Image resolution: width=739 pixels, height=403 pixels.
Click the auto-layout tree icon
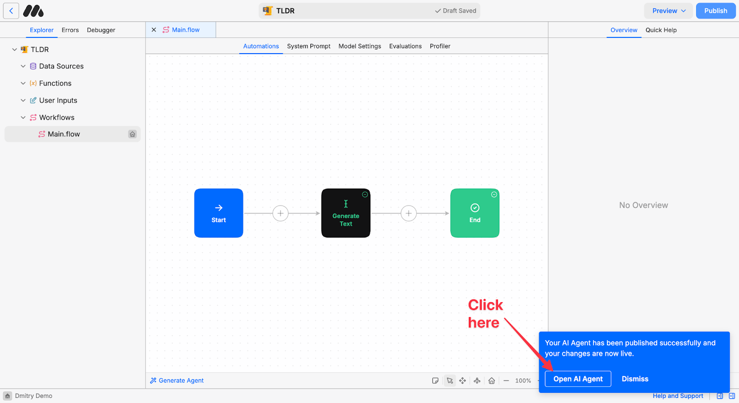[477, 381]
